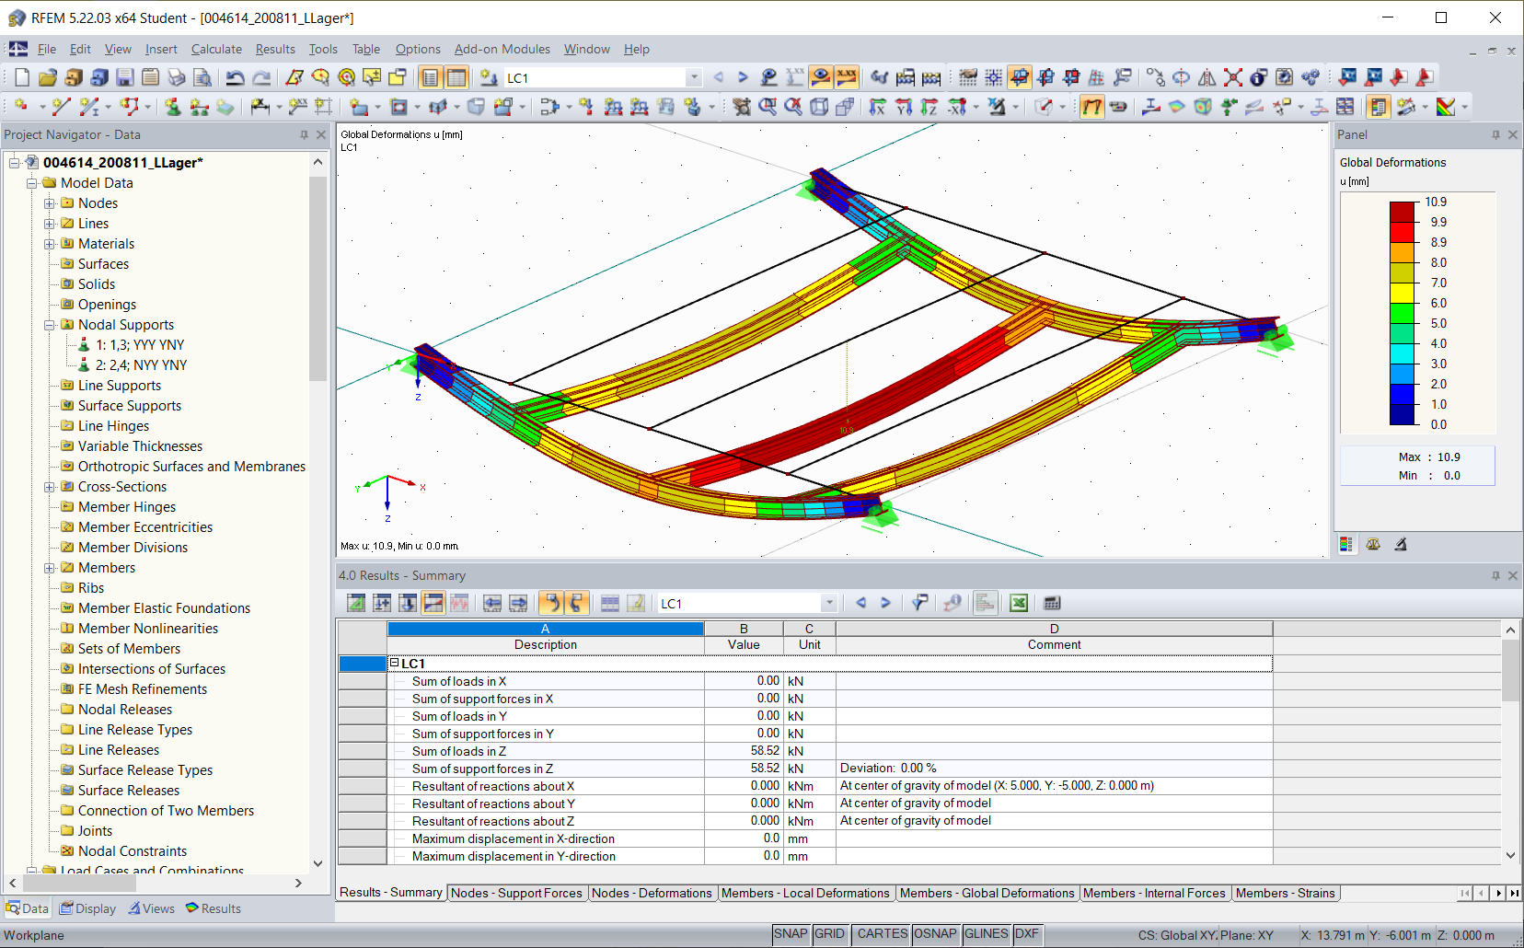
Task: Set view in Y direction
Action: click(904, 107)
